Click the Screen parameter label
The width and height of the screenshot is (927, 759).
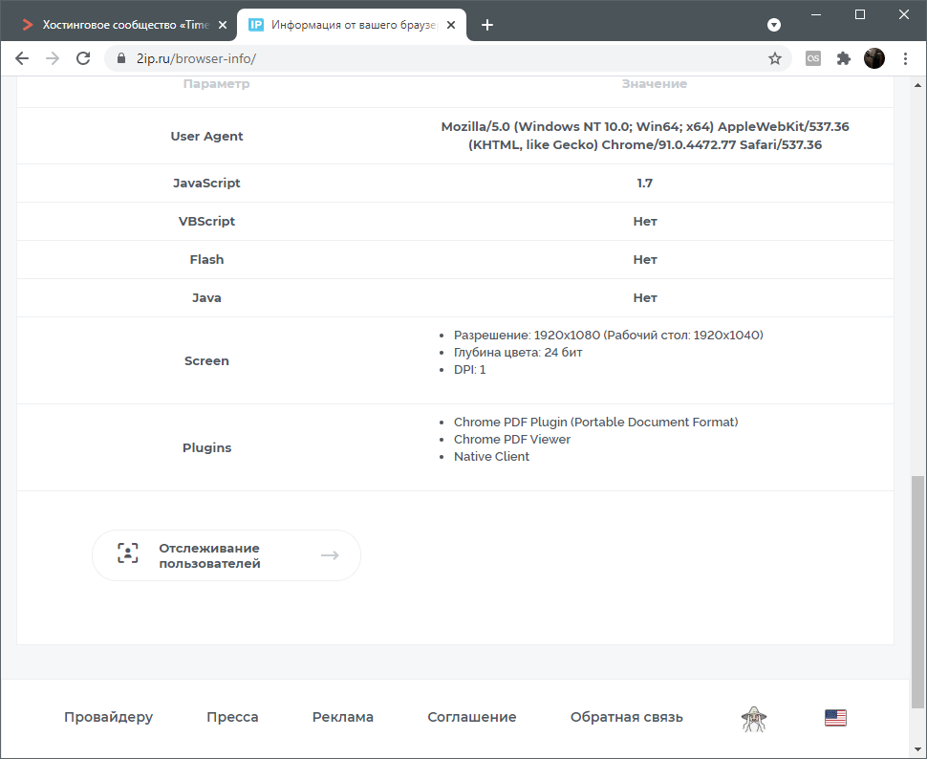pos(207,361)
